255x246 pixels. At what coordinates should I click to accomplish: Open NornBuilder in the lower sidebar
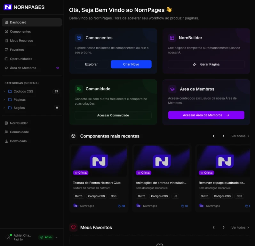click(32, 123)
